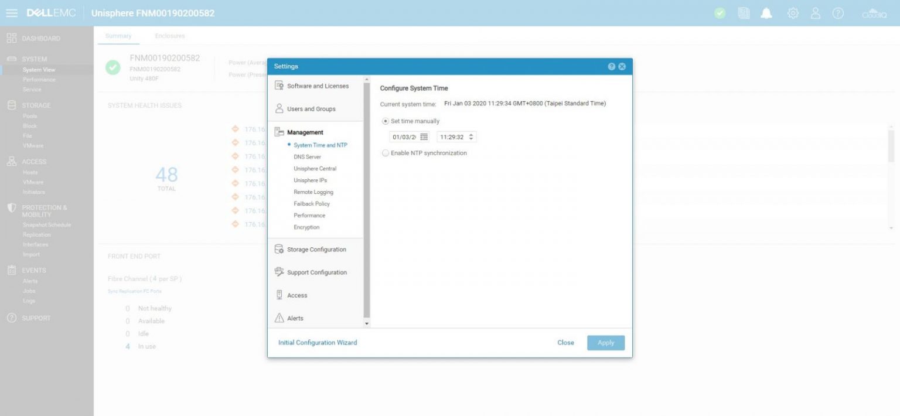This screenshot has height=416, width=900.
Task: Open Jobs under EVENTS in sidebar
Action: coord(29,291)
